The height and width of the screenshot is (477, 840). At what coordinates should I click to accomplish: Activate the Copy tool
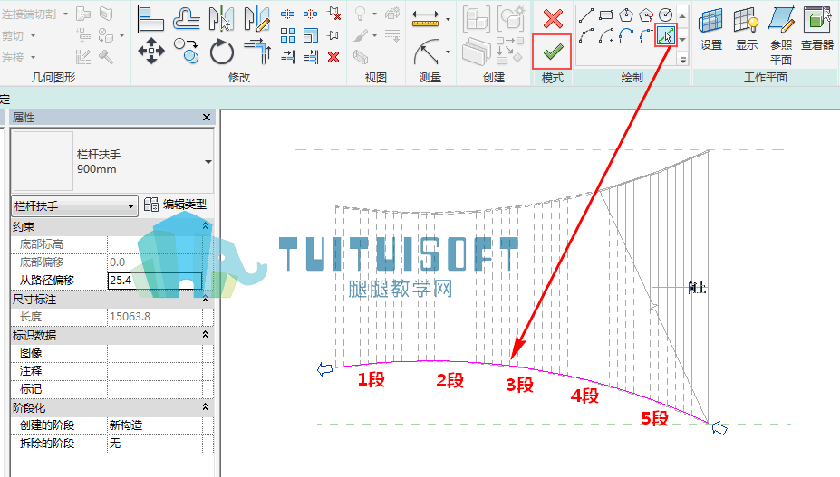187,51
